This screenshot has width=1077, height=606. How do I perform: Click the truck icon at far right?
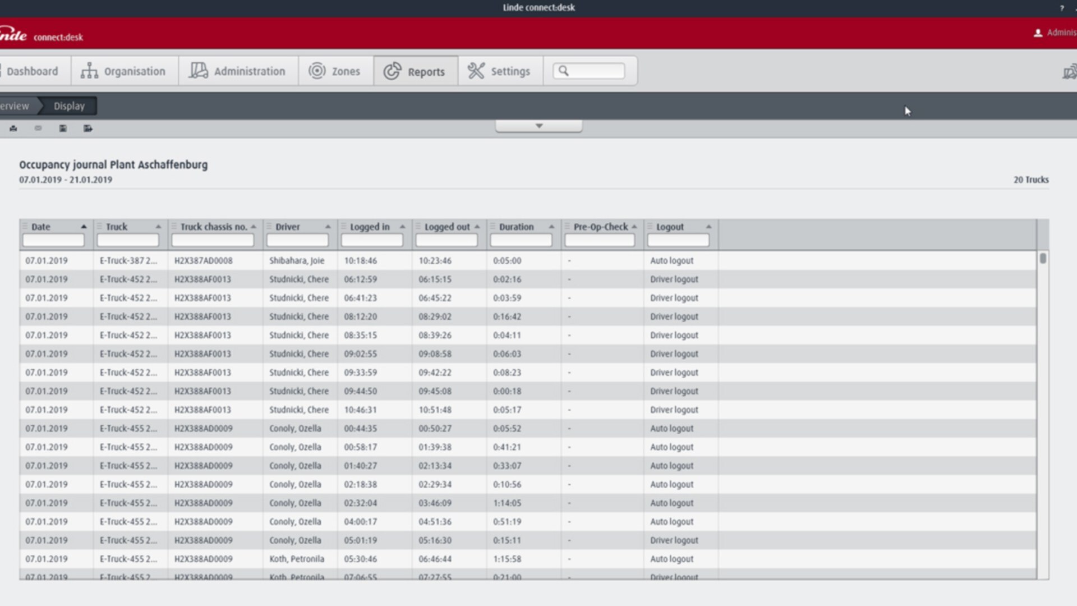pos(1069,72)
